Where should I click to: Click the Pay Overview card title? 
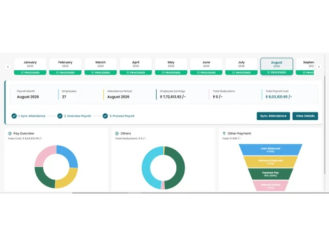pyautogui.click(x=24, y=133)
